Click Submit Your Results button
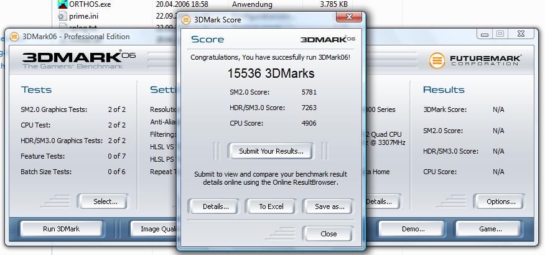Image resolution: width=545 pixels, height=255 pixels. coord(271,151)
